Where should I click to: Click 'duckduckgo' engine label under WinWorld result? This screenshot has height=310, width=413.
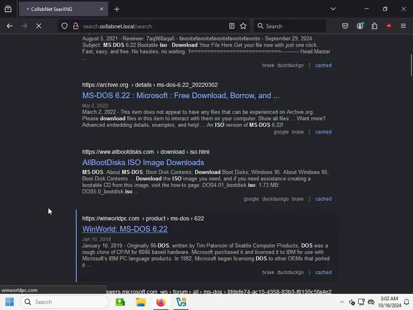pos(290,272)
